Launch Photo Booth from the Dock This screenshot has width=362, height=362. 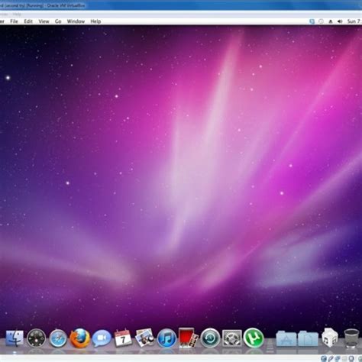[189, 338]
